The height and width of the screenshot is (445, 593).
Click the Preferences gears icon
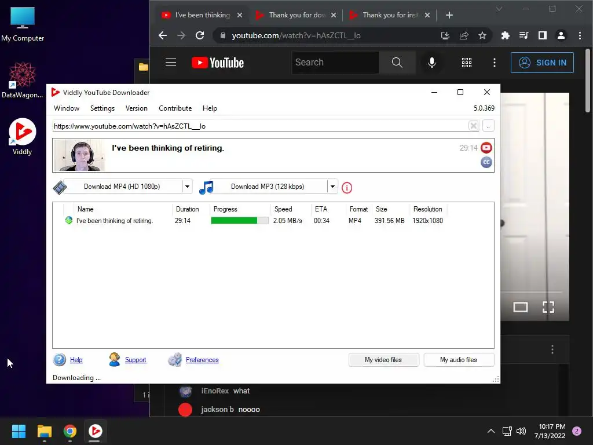(x=175, y=359)
